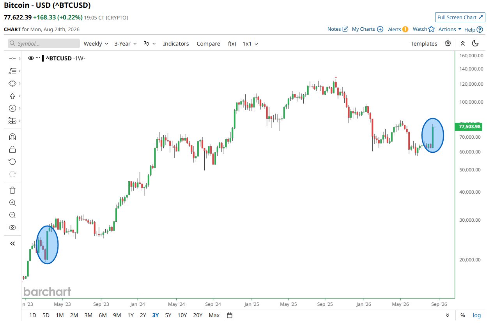Open the candlestick chart type dropdown
This screenshot has width=492, height=323.
pos(150,44)
